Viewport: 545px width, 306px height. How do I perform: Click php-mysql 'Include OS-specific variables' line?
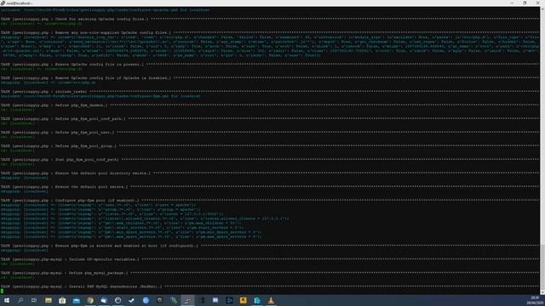[x=70, y=259]
